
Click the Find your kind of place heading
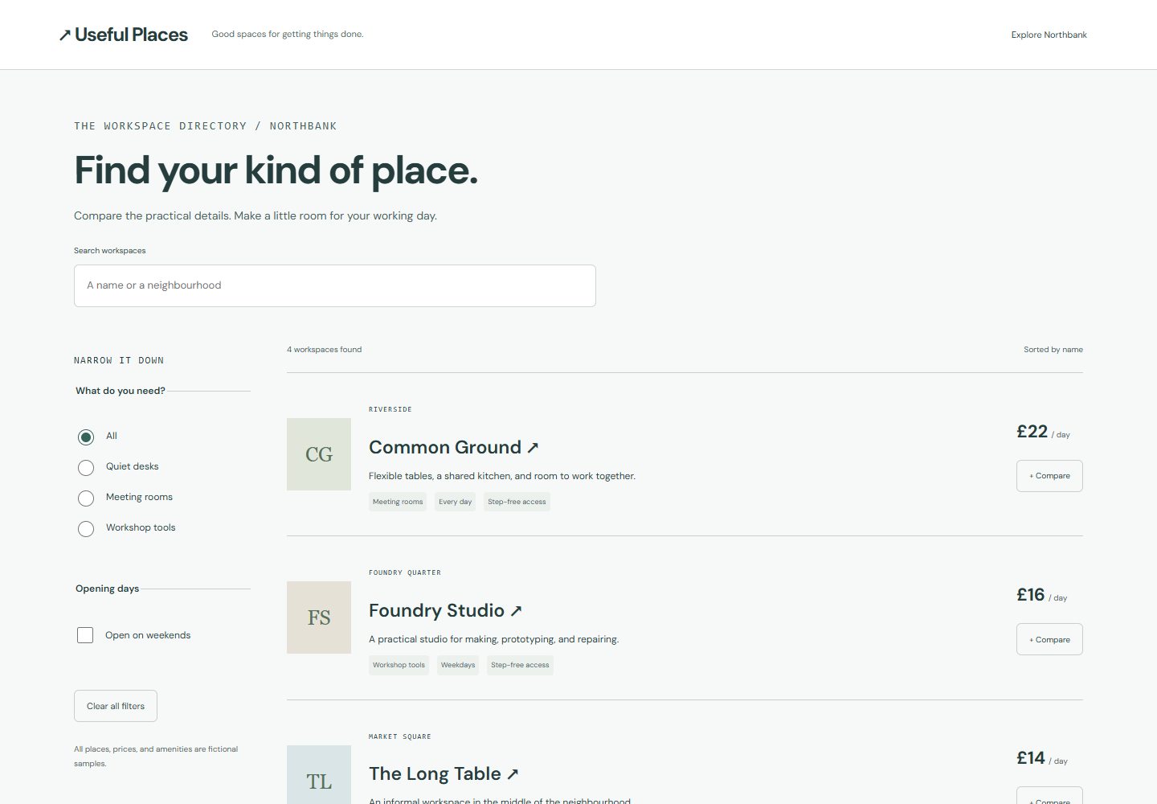(x=276, y=170)
